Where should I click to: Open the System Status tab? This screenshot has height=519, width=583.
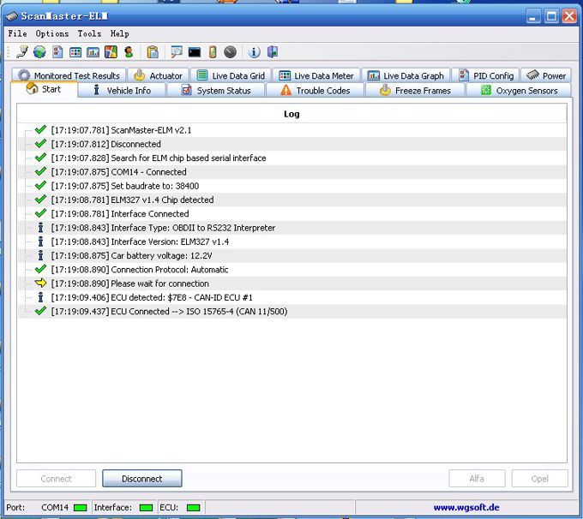pos(216,90)
